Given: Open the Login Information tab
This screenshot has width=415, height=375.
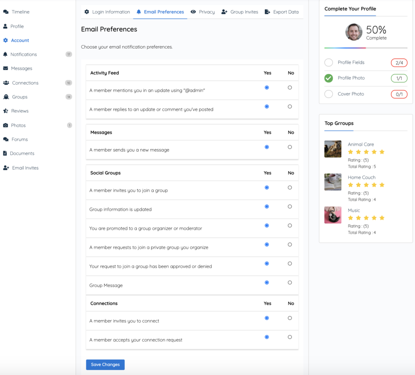Looking at the screenshot, I should [107, 12].
